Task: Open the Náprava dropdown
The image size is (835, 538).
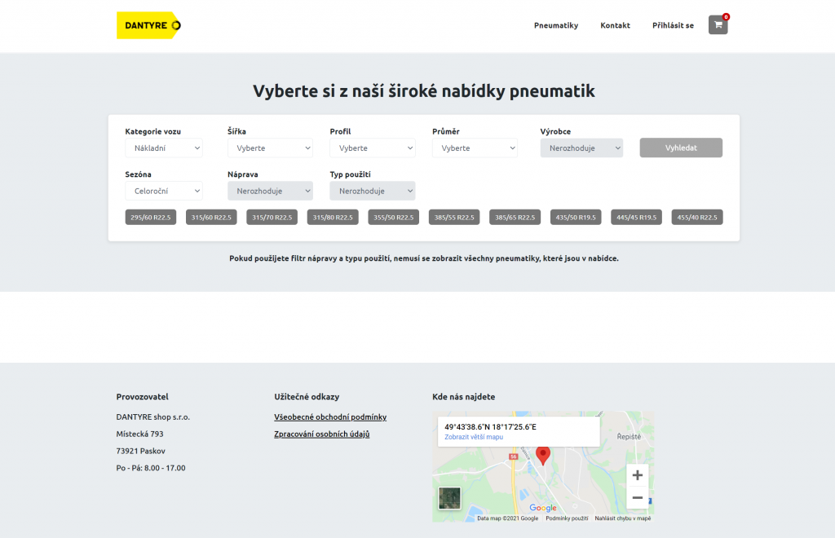Action: 270,191
